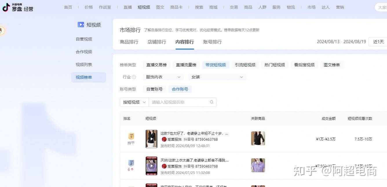Play the rank 2 purple shirt video thumbnail
This screenshot has height=187, width=387.
151,166
